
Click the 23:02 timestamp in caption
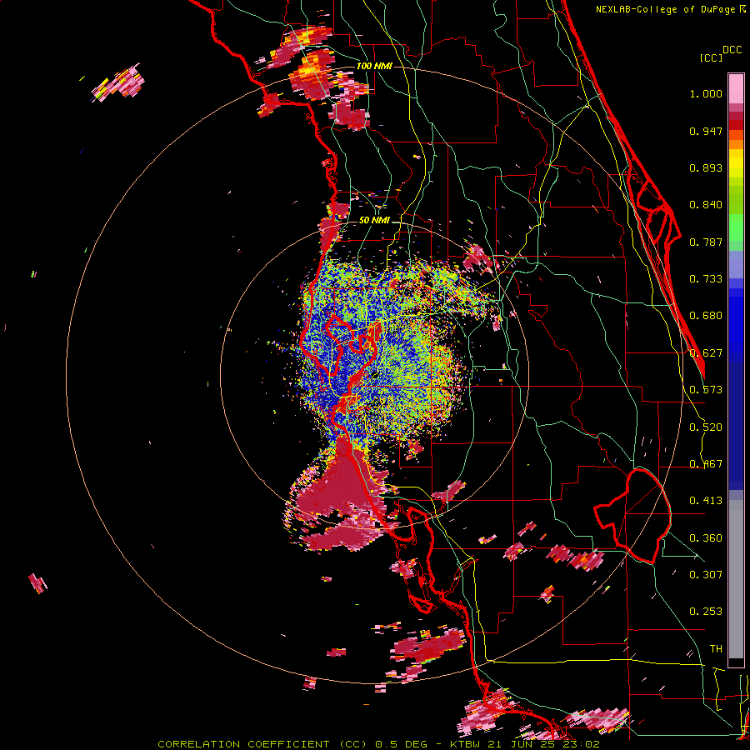point(582,744)
